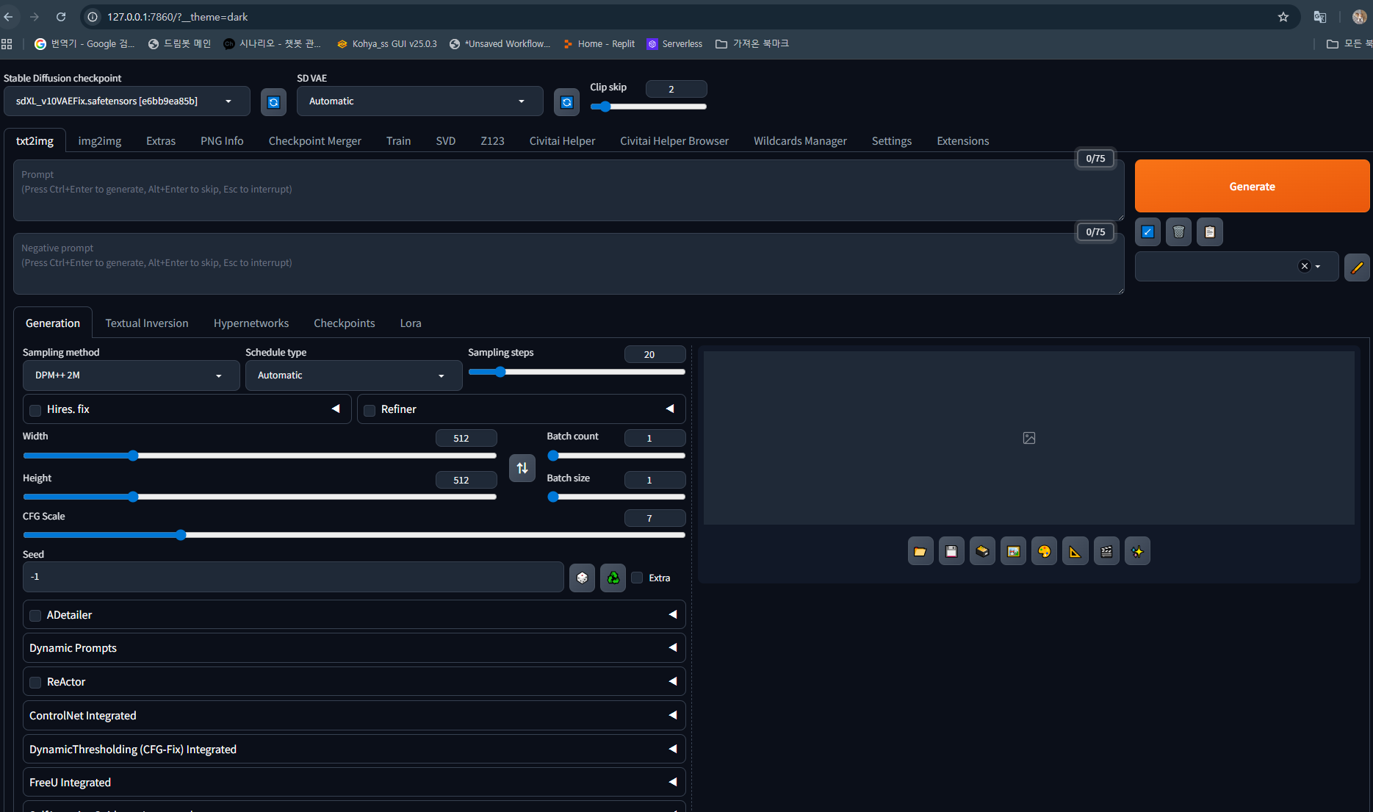The image size is (1373, 812).
Task: Go back in the browser
Action: (x=9, y=17)
